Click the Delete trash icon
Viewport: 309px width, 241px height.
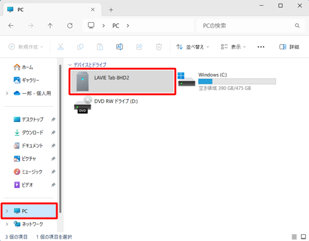[159, 47]
